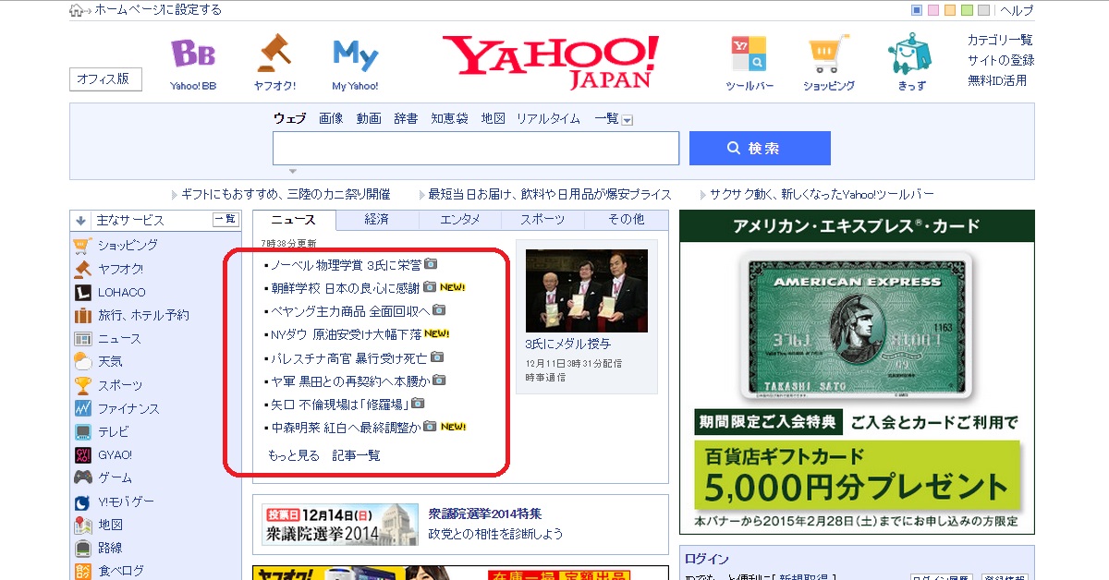Click the camera icon next to ノーベル物理学賞 headline
1109x580 pixels.
[431, 263]
